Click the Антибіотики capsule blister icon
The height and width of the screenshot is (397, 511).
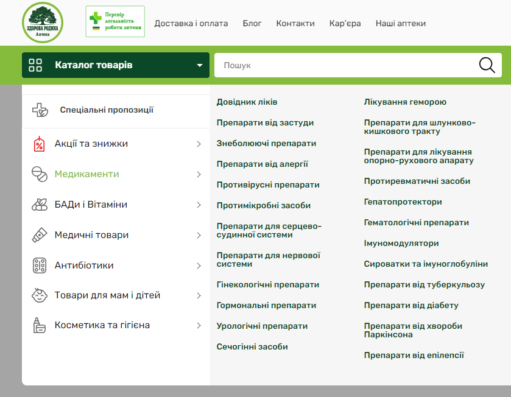pyautogui.click(x=38, y=265)
